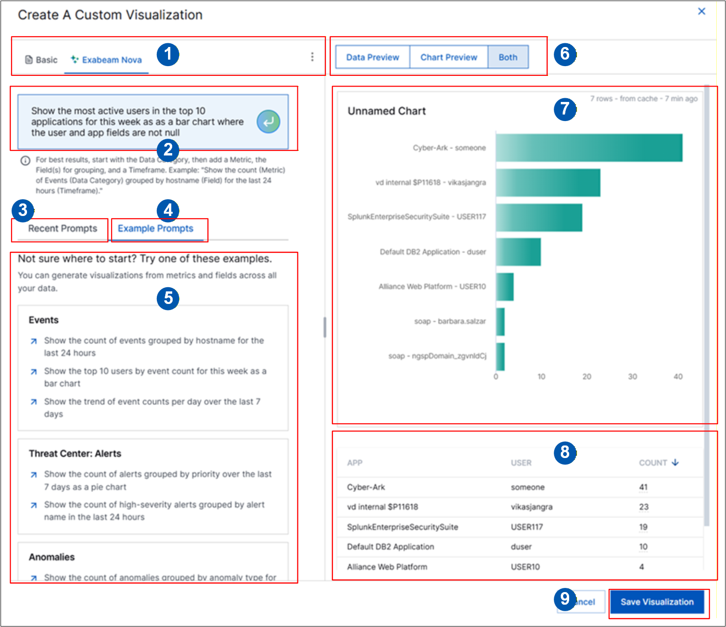Switch to the Basic tab
The height and width of the screenshot is (627, 726).
(x=41, y=60)
